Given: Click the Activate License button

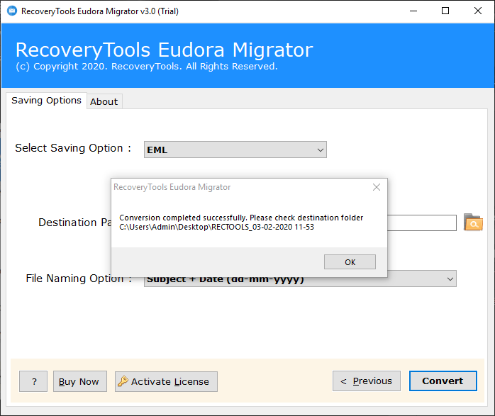Looking at the screenshot, I should tap(166, 381).
